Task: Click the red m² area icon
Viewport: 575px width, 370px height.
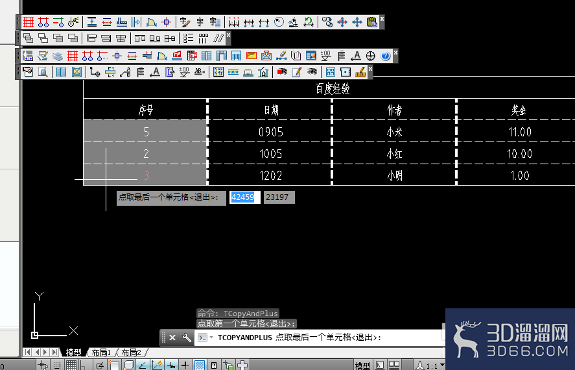Action: (177, 56)
